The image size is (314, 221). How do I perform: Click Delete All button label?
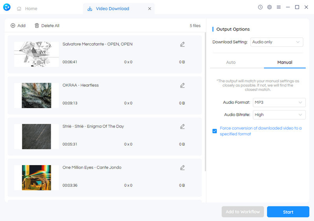[50, 26]
